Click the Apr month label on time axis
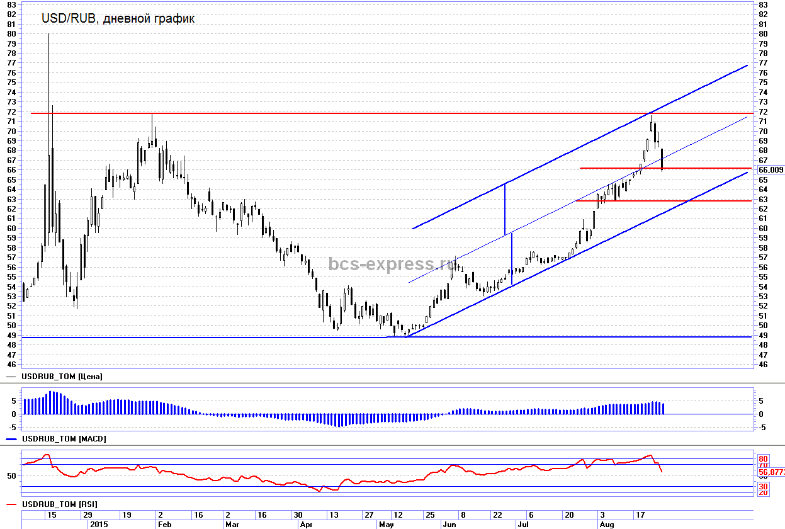 point(306,524)
